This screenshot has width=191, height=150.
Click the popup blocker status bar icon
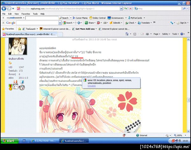tap(124, 135)
